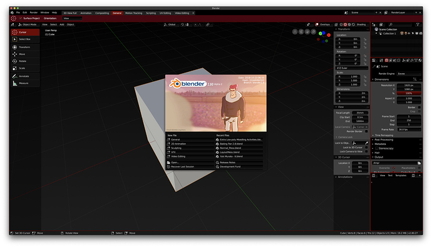
Task: Lock the Location X value
Action: [366, 39]
